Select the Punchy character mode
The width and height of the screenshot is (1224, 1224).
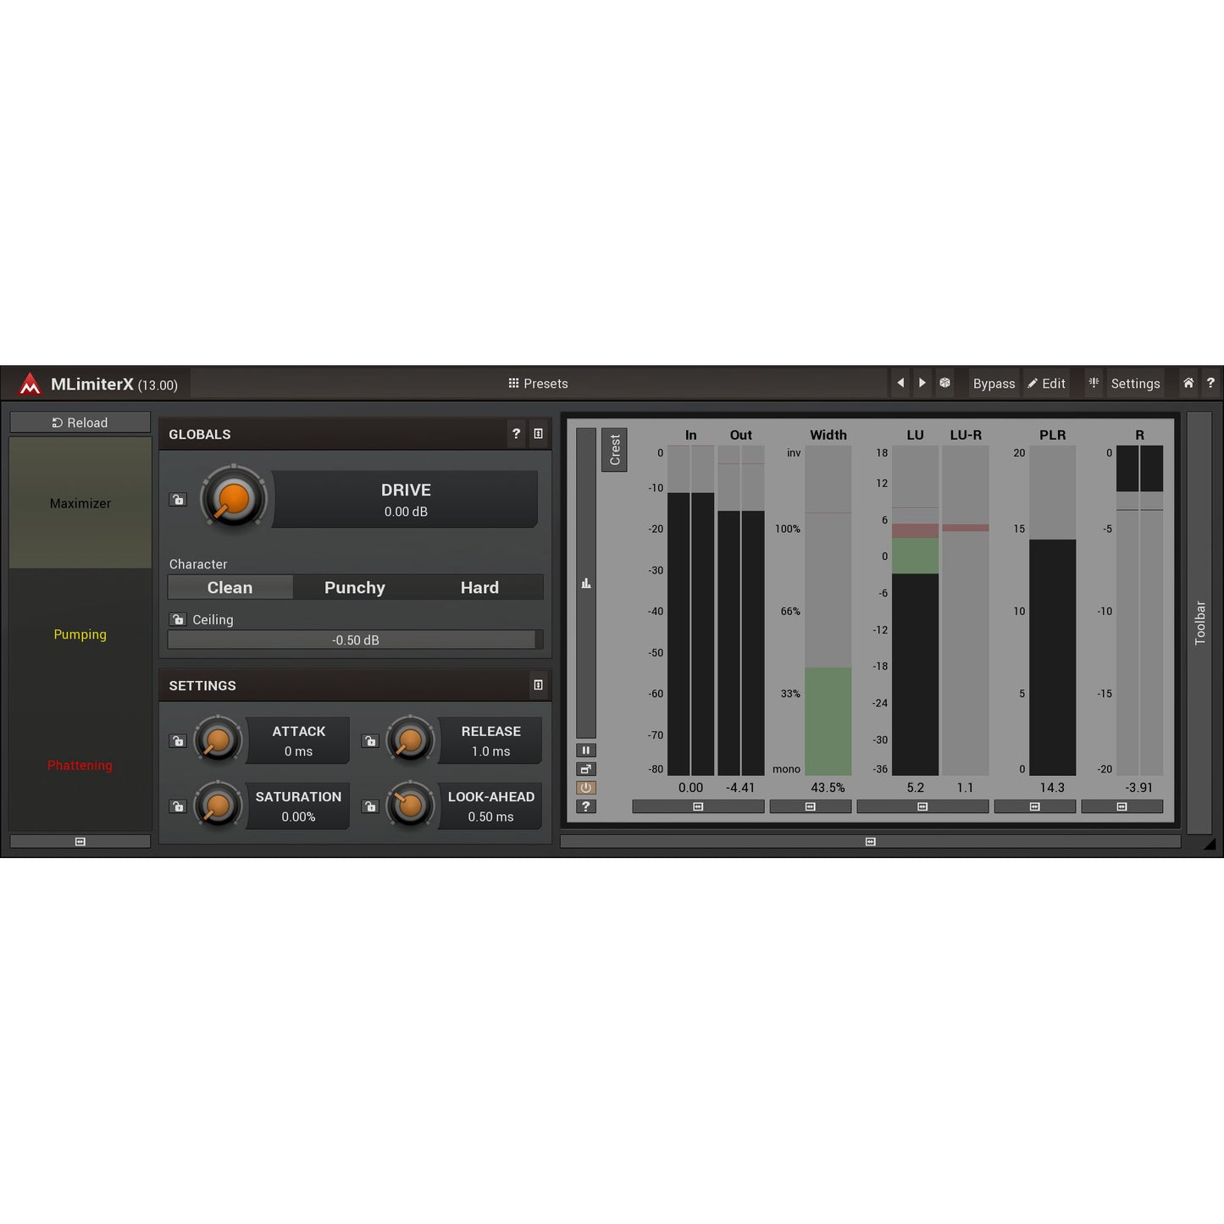(355, 588)
